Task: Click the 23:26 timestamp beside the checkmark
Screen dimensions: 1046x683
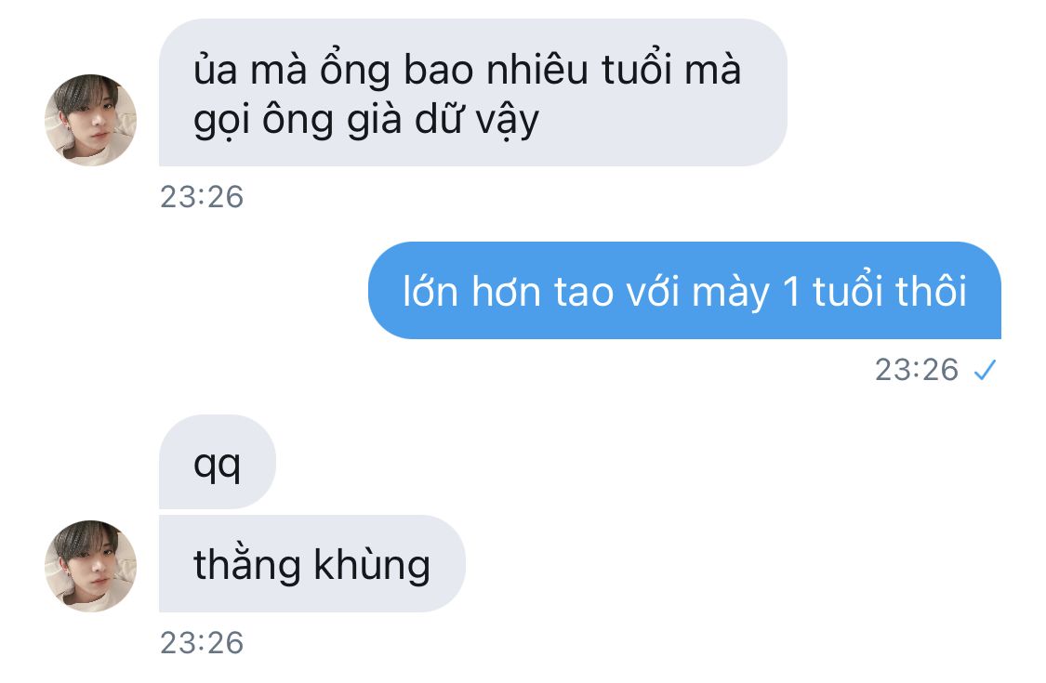Action: point(917,370)
